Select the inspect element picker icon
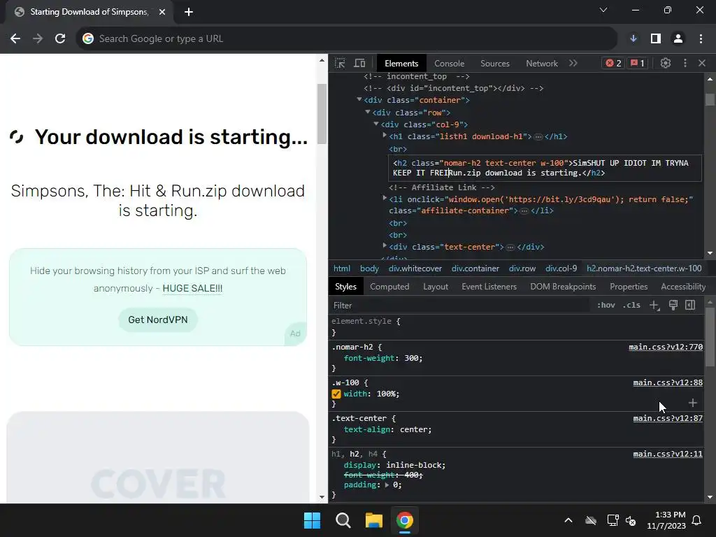This screenshot has width=716, height=537. pyautogui.click(x=340, y=63)
